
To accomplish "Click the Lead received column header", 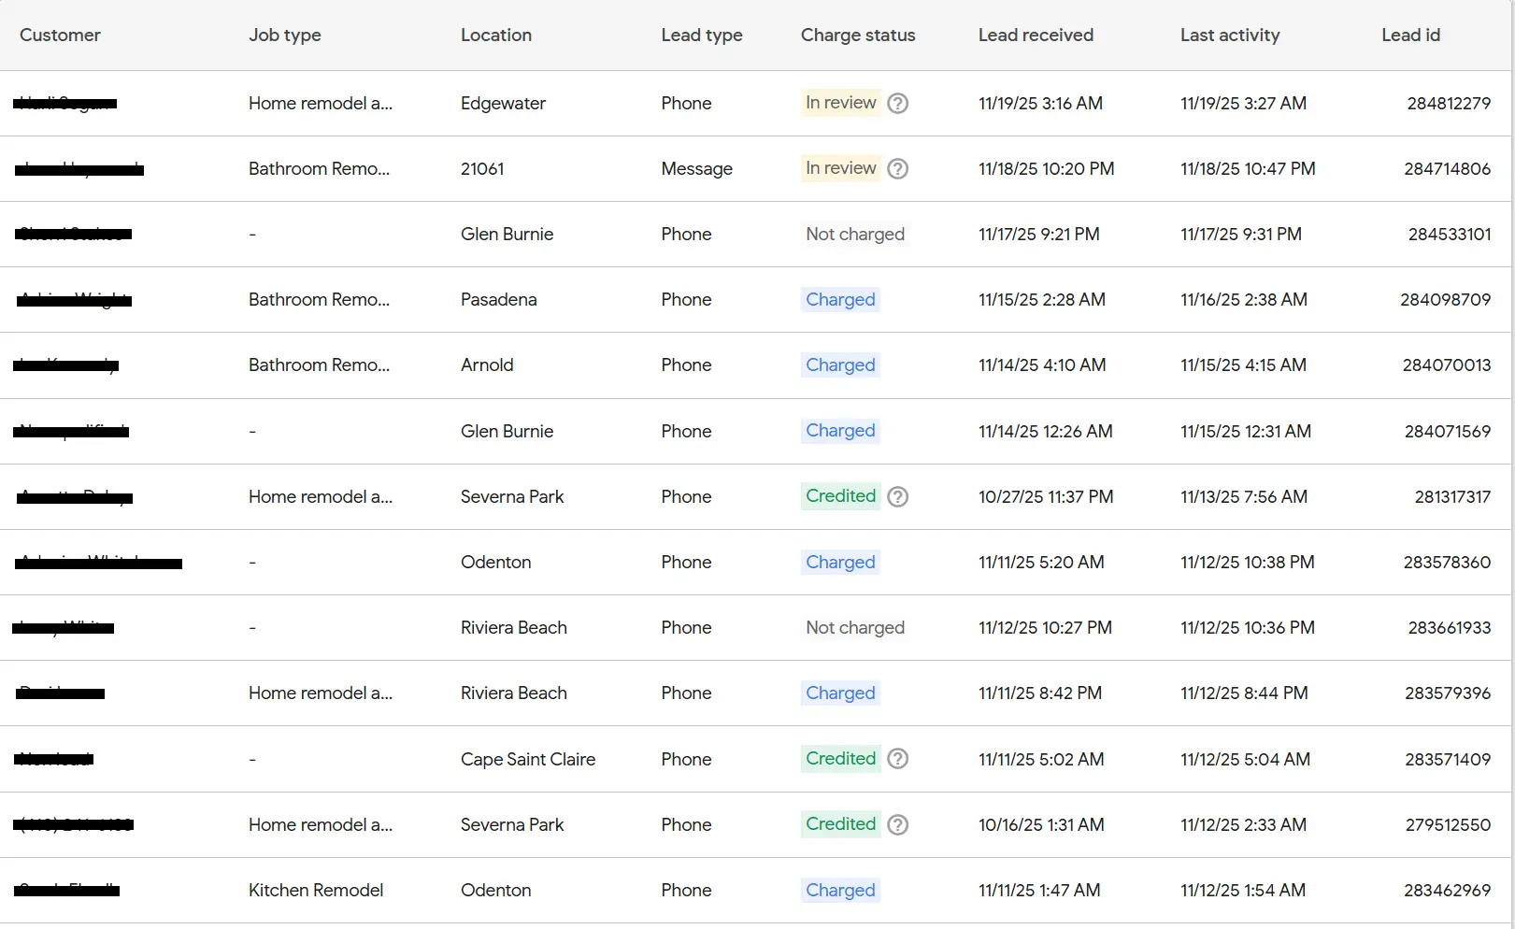I will click(1035, 35).
